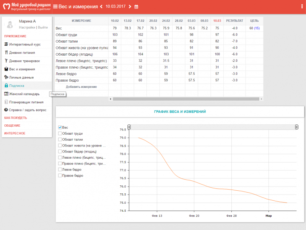The image size is (306, 230).
Task: Click the training diary dumbbell icon
Action: point(6,61)
